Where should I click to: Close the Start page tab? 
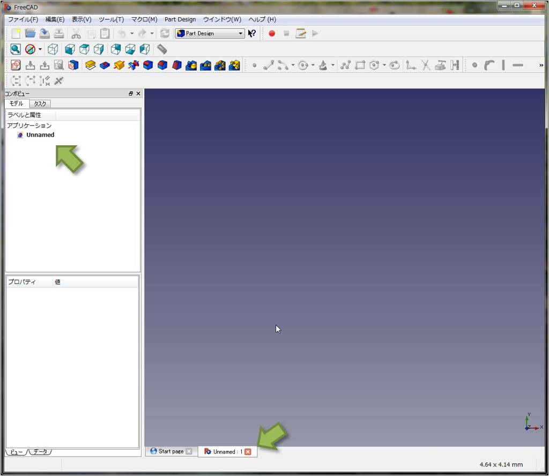coord(189,451)
